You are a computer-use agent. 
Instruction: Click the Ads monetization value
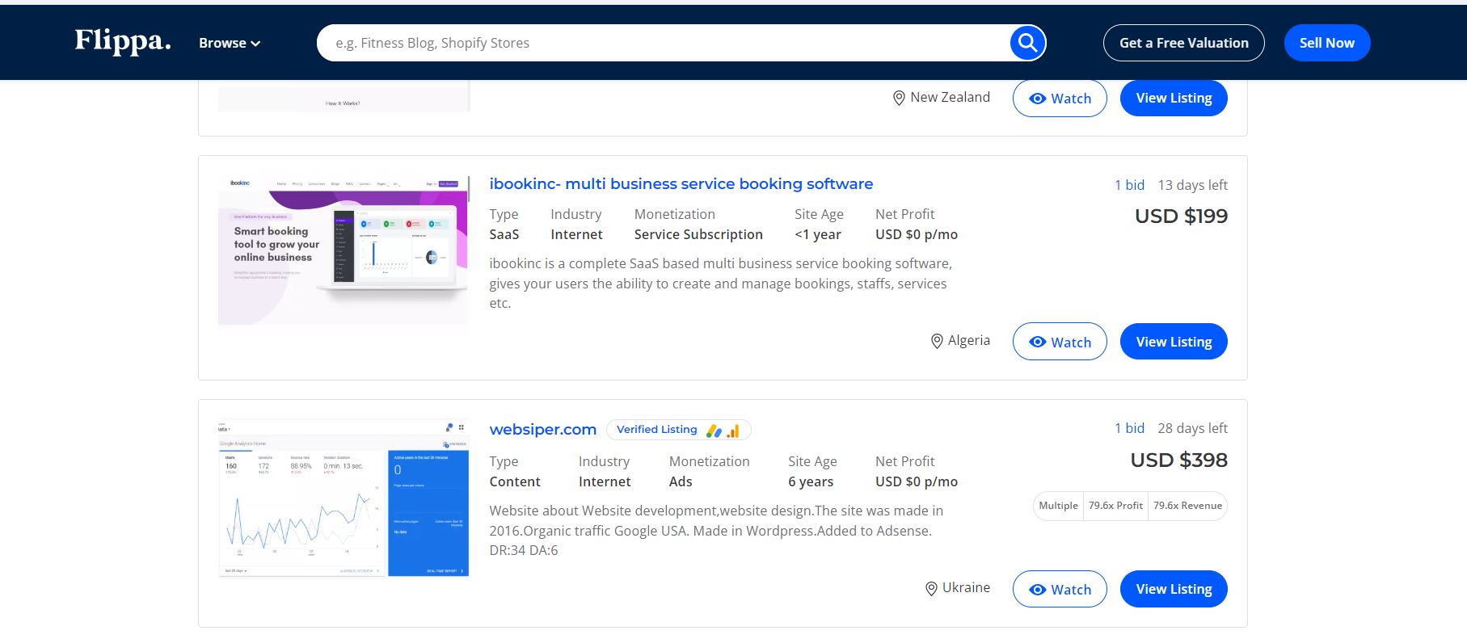point(681,481)
